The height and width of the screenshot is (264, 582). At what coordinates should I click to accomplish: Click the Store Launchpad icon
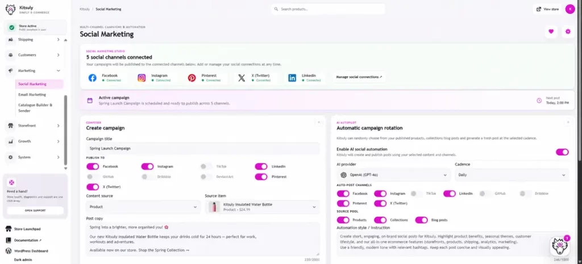9,229
